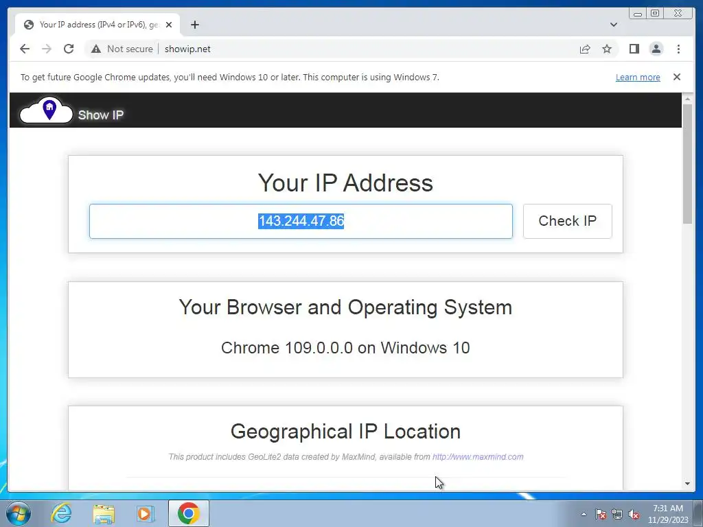703x527 pixels.
Task: Dismiss the Windows 7 update notification bar
Action: click(677, 77)
